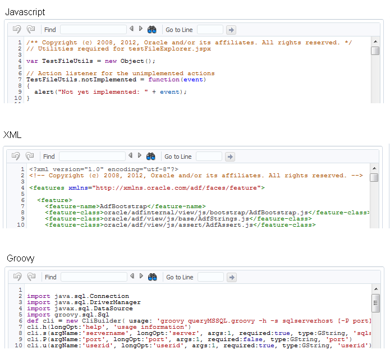Click the line containing 'AdfStrings.js'

[178, 219]
